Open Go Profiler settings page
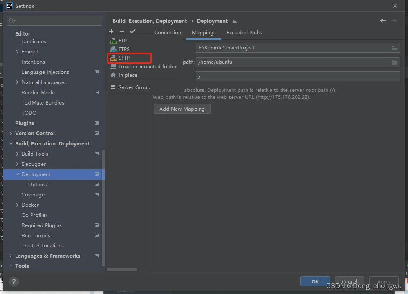408x294 pixels. pos(34,215)
